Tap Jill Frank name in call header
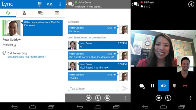Image resolution: width=196 pixels, height=110 pixels. pos(149,2)
